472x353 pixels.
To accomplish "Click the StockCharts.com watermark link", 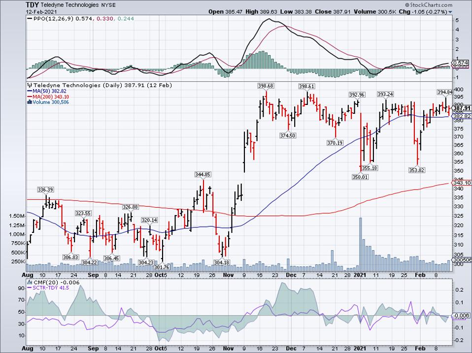I will tap(429, 5).
